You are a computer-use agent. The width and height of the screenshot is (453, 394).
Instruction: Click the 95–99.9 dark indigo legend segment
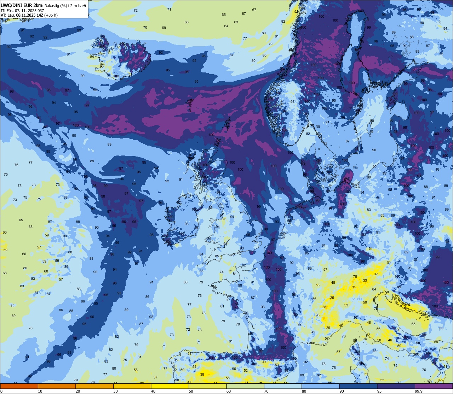click(x=396, y=386)
